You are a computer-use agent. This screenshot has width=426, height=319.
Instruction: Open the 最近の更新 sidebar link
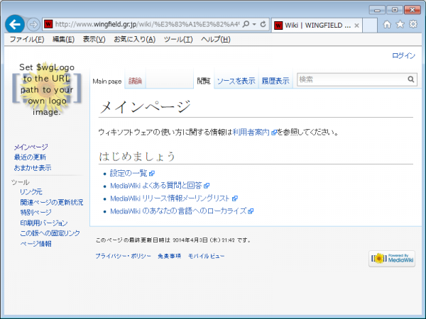[30, 157]
